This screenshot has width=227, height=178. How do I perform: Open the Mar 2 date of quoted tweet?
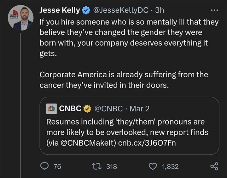coord(140,109)
